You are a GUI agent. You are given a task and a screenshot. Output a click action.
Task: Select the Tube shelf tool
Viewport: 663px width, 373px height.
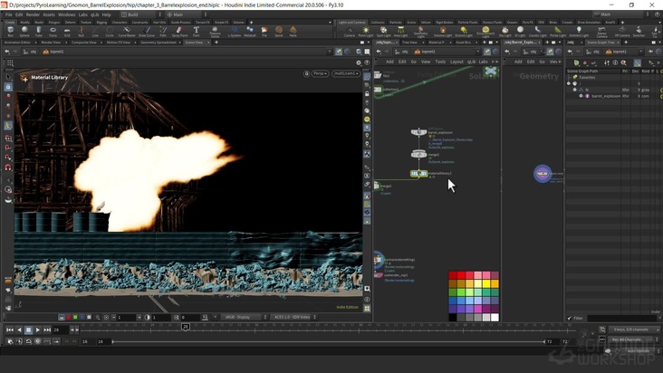pos(38,32)
